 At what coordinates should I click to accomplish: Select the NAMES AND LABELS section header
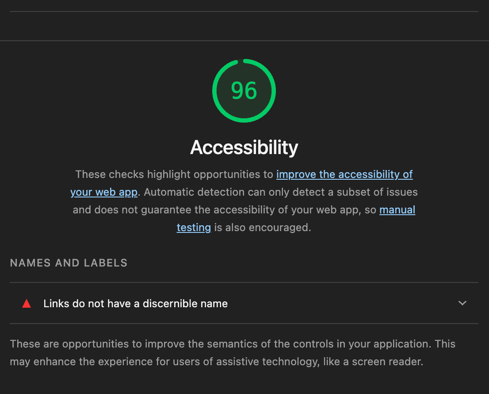point(69,263)
